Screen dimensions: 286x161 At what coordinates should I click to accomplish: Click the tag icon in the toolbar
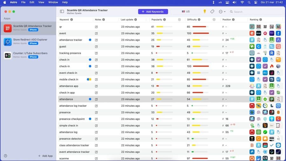pyautogui.click(x=212, y=11)
